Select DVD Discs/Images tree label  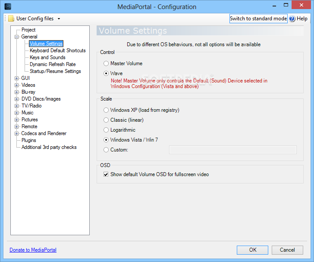pos(41,99)
